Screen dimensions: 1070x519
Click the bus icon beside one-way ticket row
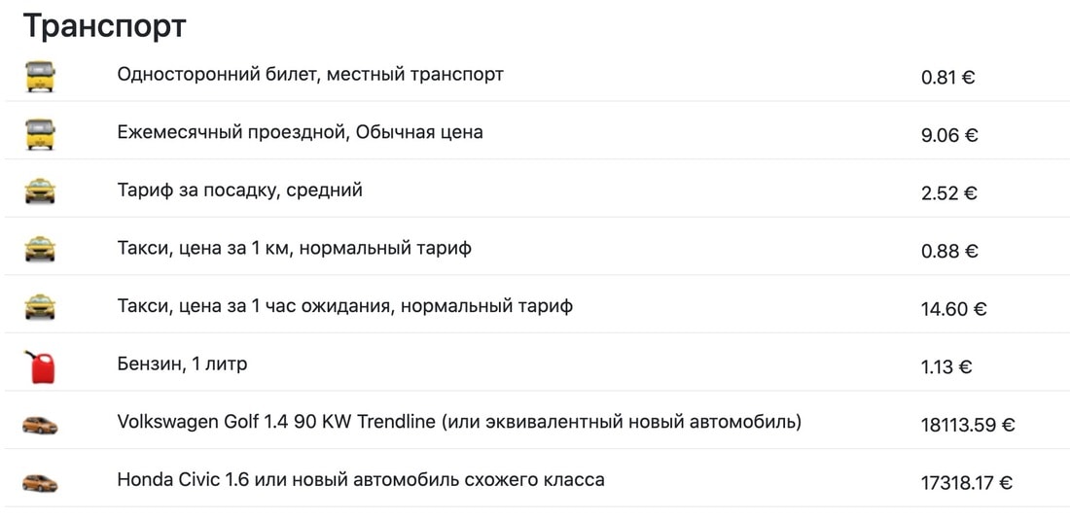(40, 76)
